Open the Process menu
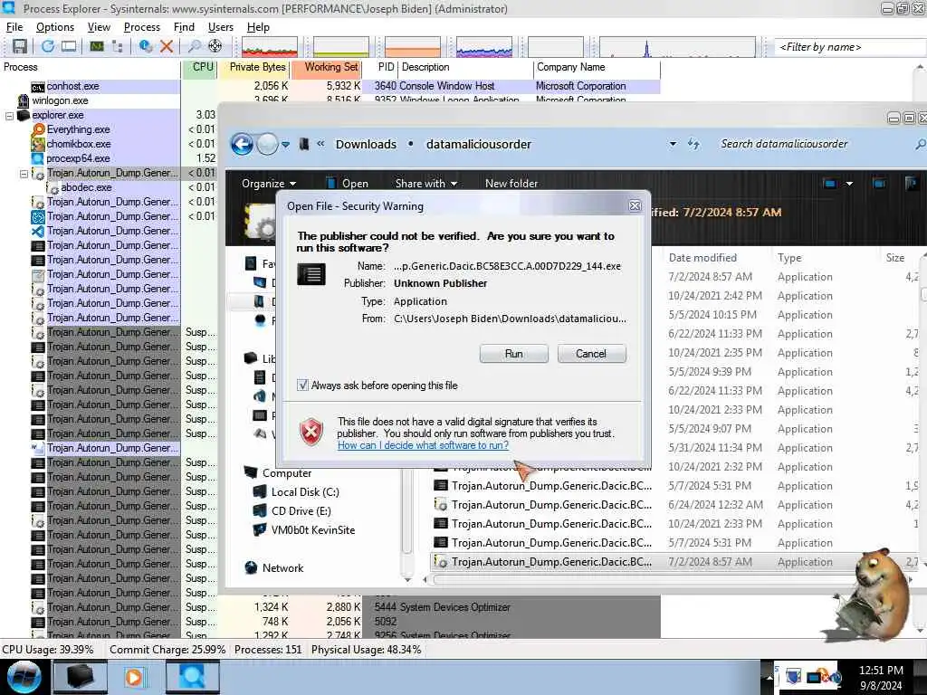The height and width of the screenshot is (695, 927). (x=142, y=27)
